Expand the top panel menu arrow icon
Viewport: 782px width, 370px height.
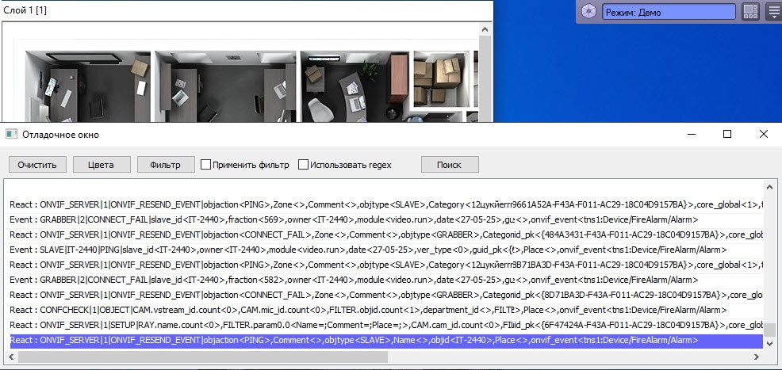(x=773, y=11)
